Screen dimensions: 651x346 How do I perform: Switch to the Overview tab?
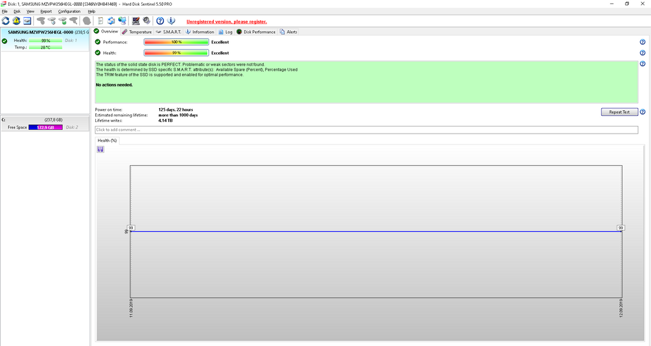[106, 32]
